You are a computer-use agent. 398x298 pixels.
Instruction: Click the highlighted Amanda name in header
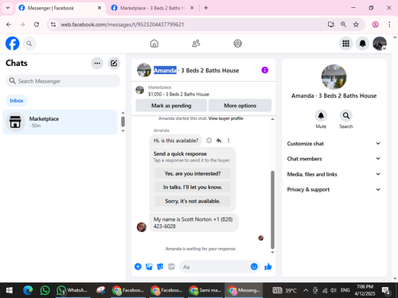tap(165, 70)
